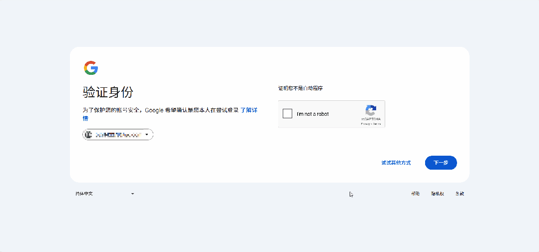Click the account avatar in the email chip
The image size is (539, 252).
point(89,134)
